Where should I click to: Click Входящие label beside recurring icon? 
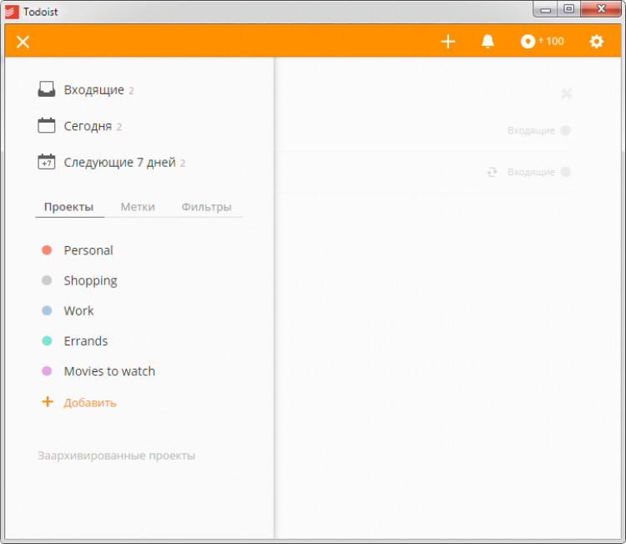point(531,172)
